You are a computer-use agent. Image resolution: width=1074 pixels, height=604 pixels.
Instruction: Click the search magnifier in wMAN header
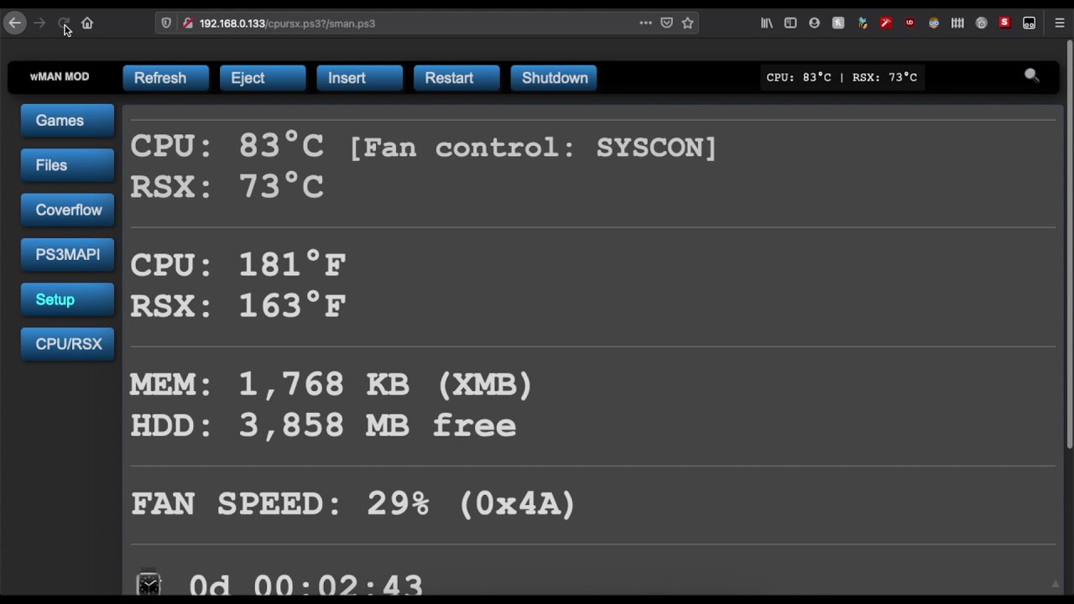pos(1032,76)
